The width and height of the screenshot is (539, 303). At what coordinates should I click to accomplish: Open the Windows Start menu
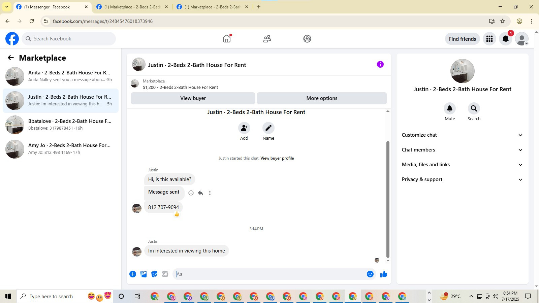click(8, 296)
